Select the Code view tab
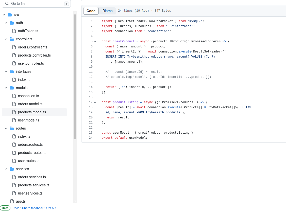Viewport: 286px width, 212px height. pos(91,11)
